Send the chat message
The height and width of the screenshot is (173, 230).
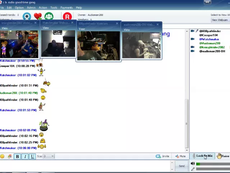[x=182, y=166]
